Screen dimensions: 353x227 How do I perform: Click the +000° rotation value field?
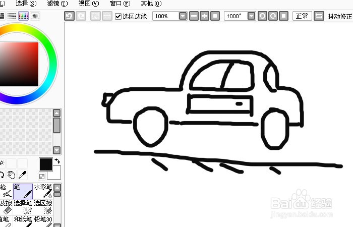pyautogui.click(x=236, y=16)
